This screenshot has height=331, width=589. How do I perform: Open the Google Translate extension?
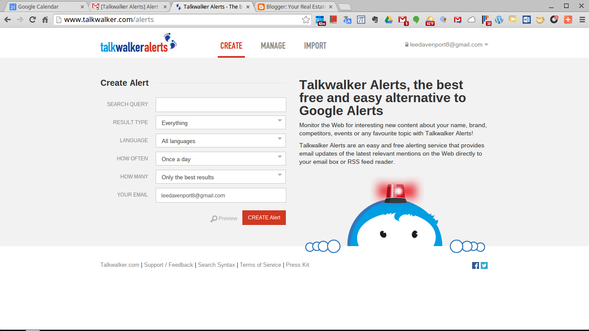347,20
